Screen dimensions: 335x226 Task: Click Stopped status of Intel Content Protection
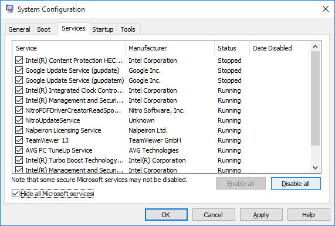[229, 60]
